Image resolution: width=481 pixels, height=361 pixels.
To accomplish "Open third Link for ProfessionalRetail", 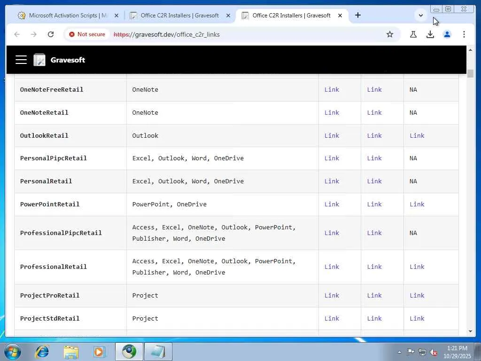I will click(x=417, y=267).
